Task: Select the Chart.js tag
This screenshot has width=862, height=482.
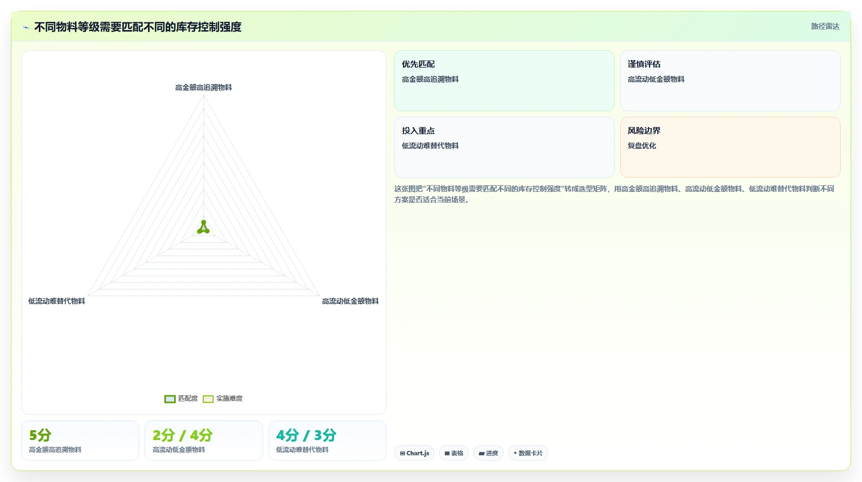Action: [x=414, y=453]
